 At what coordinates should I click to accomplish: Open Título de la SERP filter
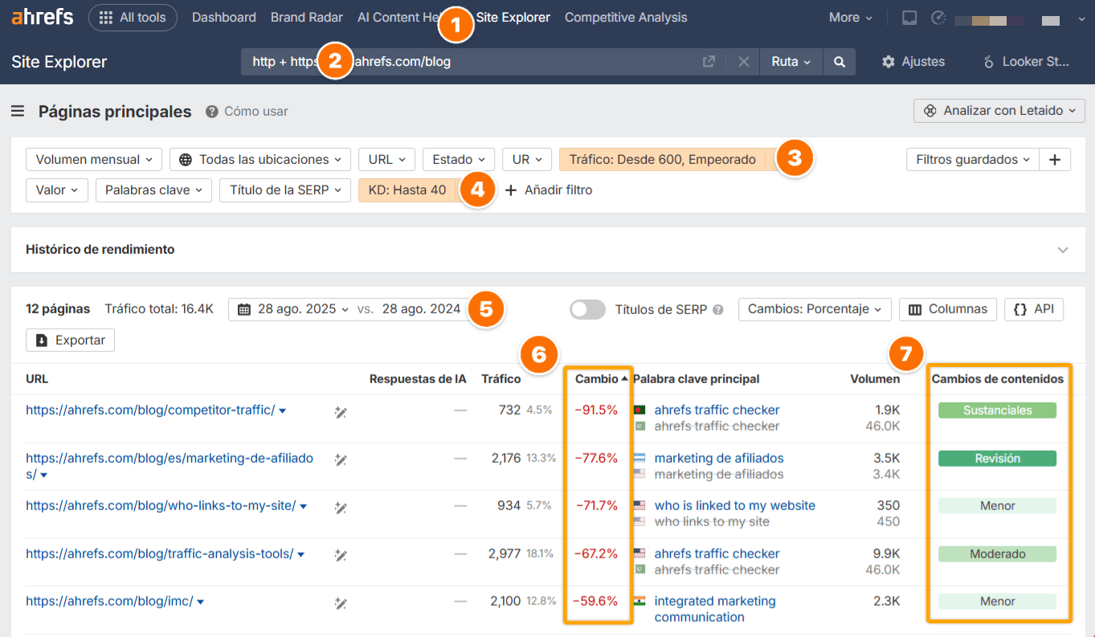285,190
